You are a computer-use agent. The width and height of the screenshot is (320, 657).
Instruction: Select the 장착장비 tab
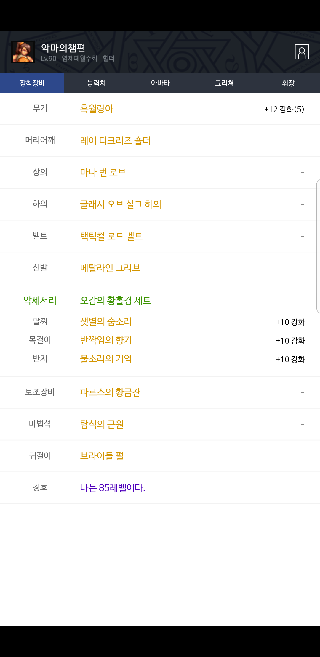click(x=32, y=83)
